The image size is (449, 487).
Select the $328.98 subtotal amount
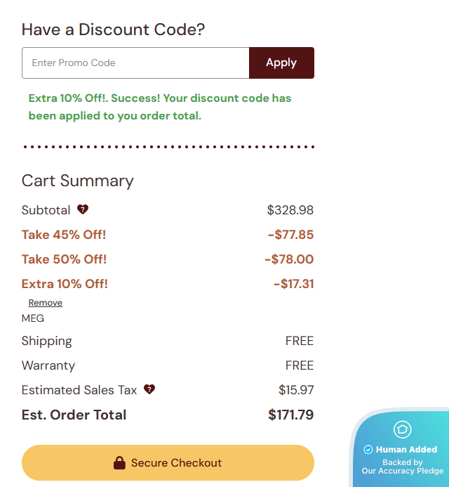coord(290,210)
